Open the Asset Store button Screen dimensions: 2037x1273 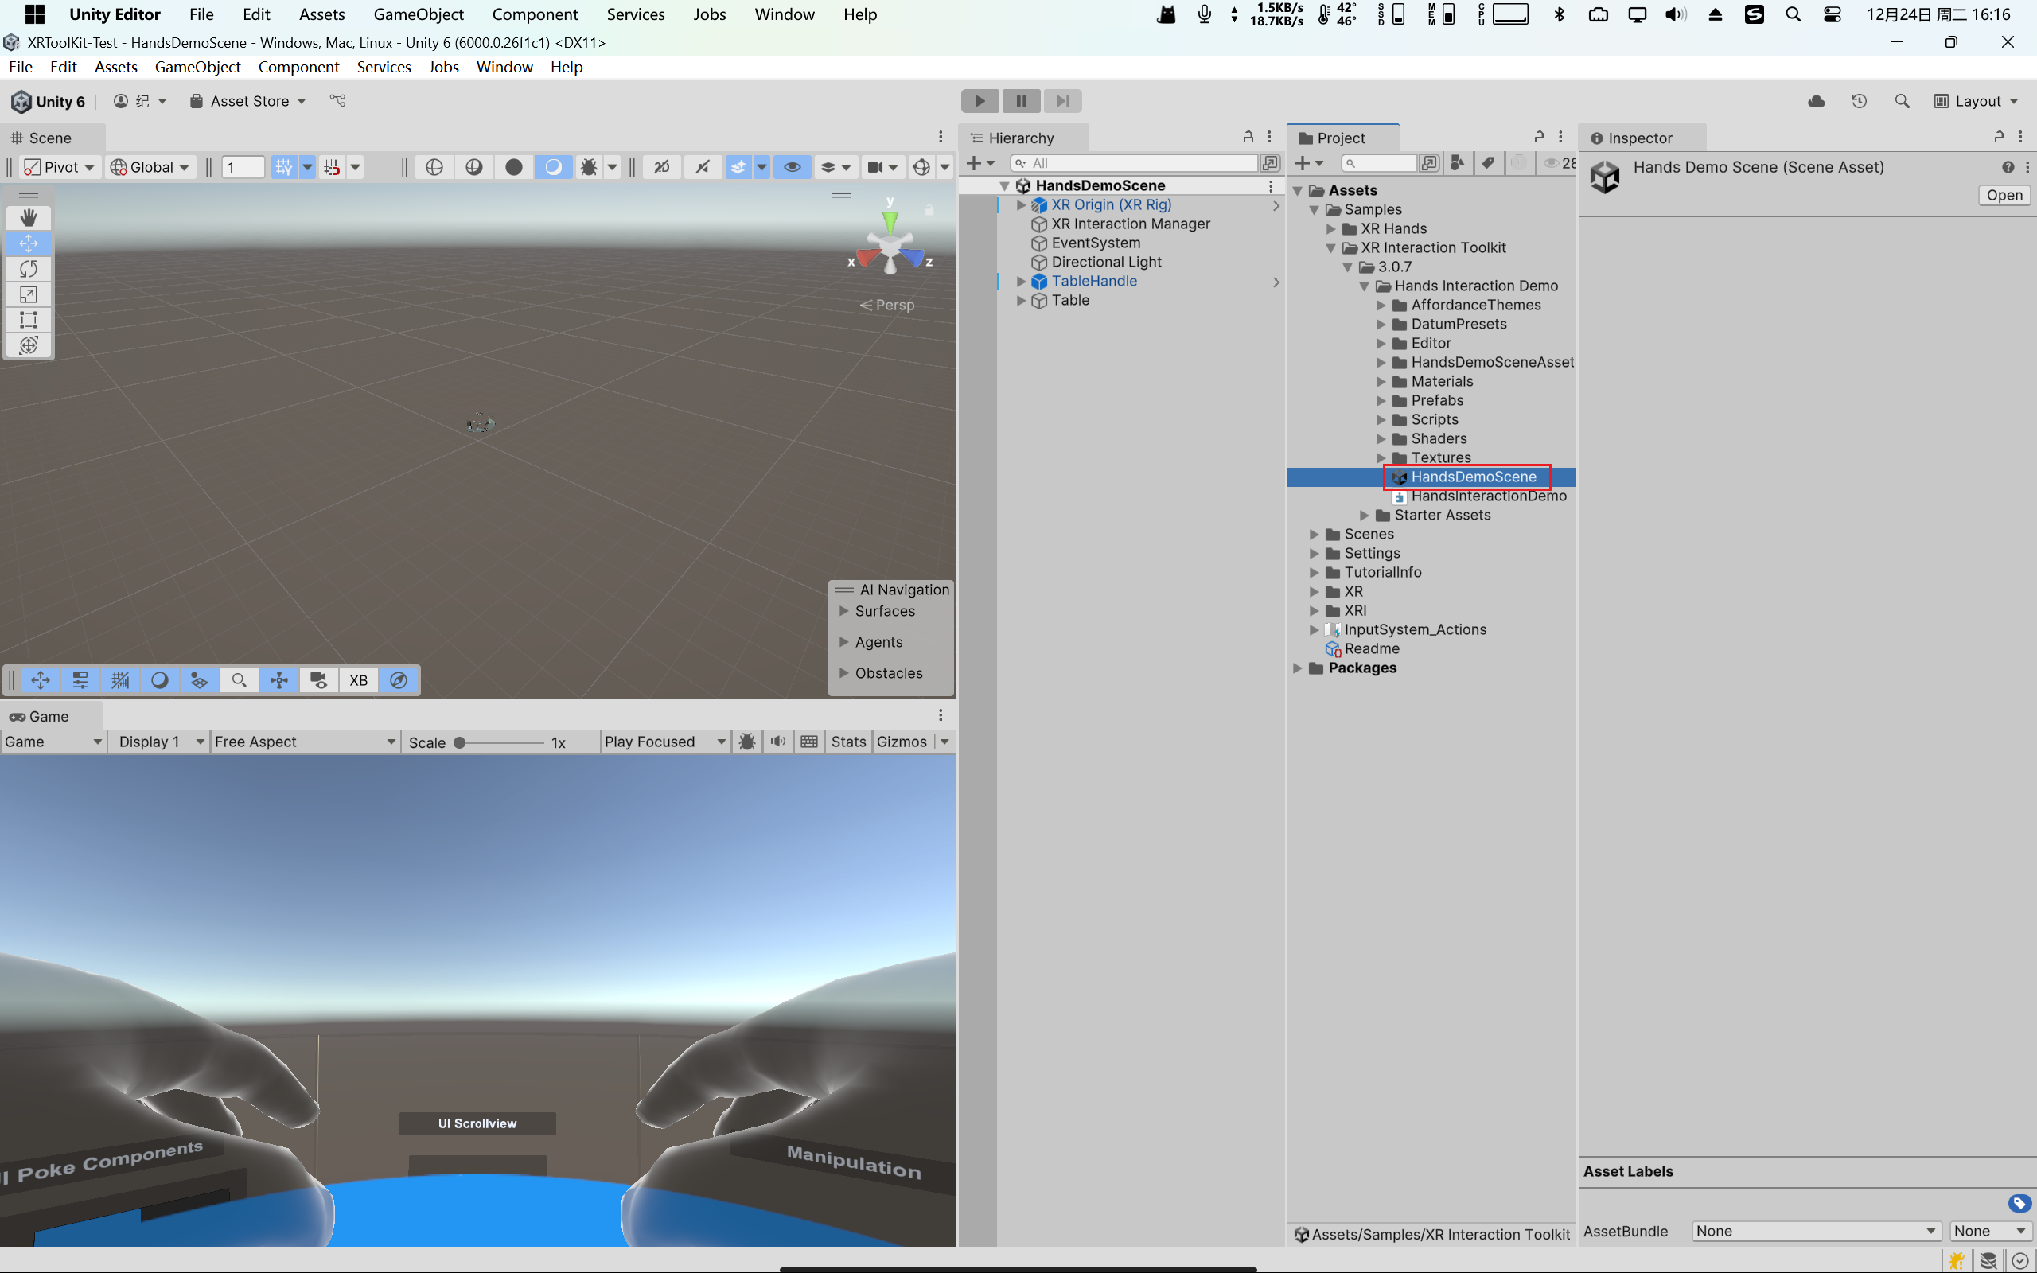click(248, 101)
